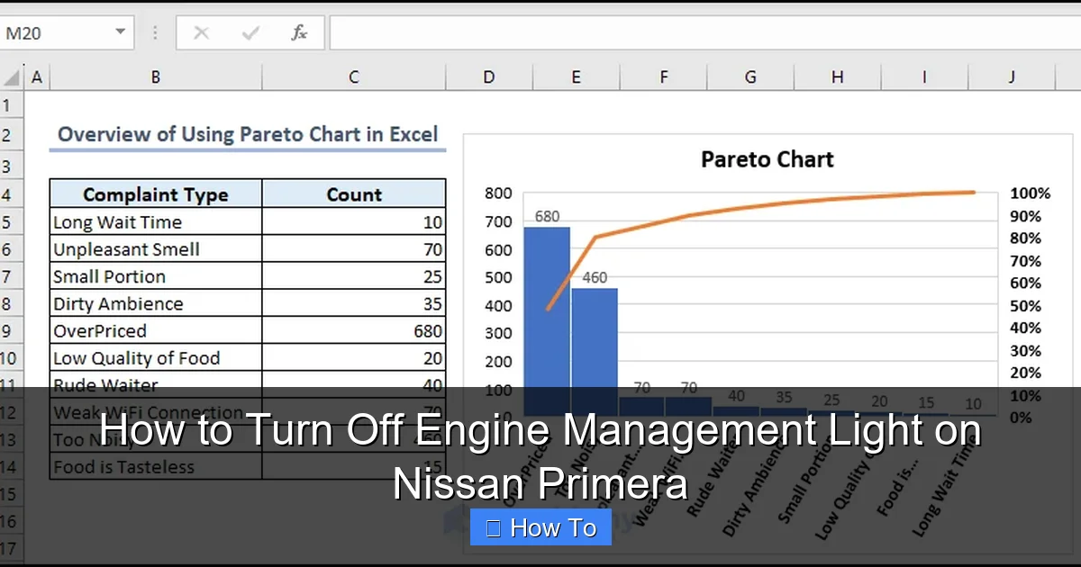Select row 7 header
The height and width of the screenshot is (567, 1081).
(x=12, y=276)
